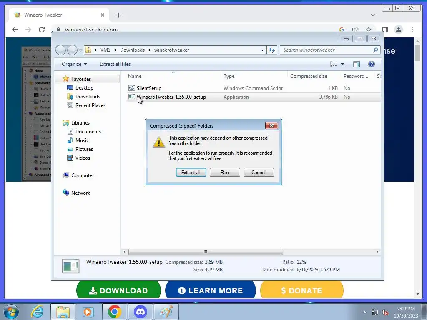Click VM1 in the address breadcrumb

pos(105,50)
